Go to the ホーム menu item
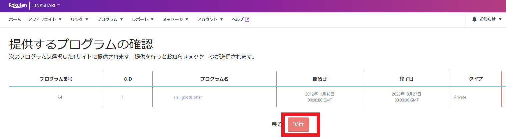 15,20
